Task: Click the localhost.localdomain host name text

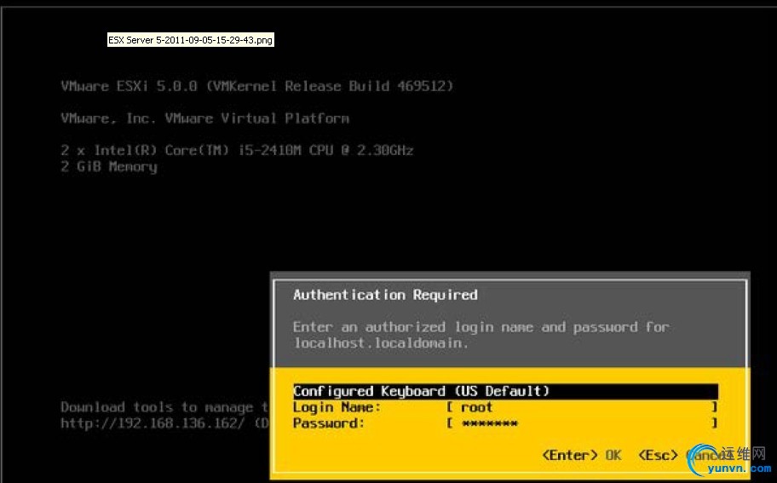Action: [380, 342]
